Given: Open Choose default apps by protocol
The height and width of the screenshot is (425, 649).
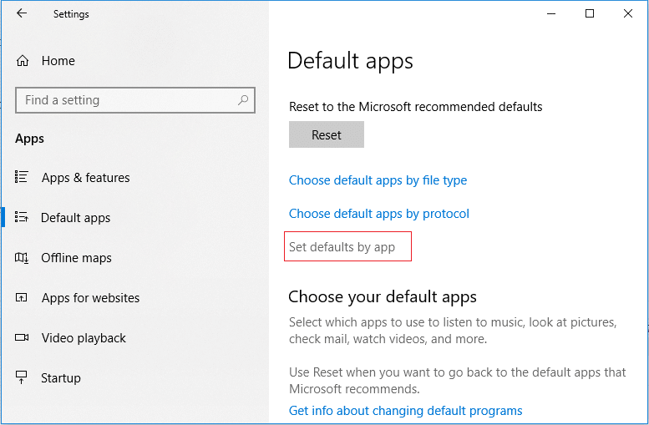Looking at the screenshot, I should tap(378, 214).
